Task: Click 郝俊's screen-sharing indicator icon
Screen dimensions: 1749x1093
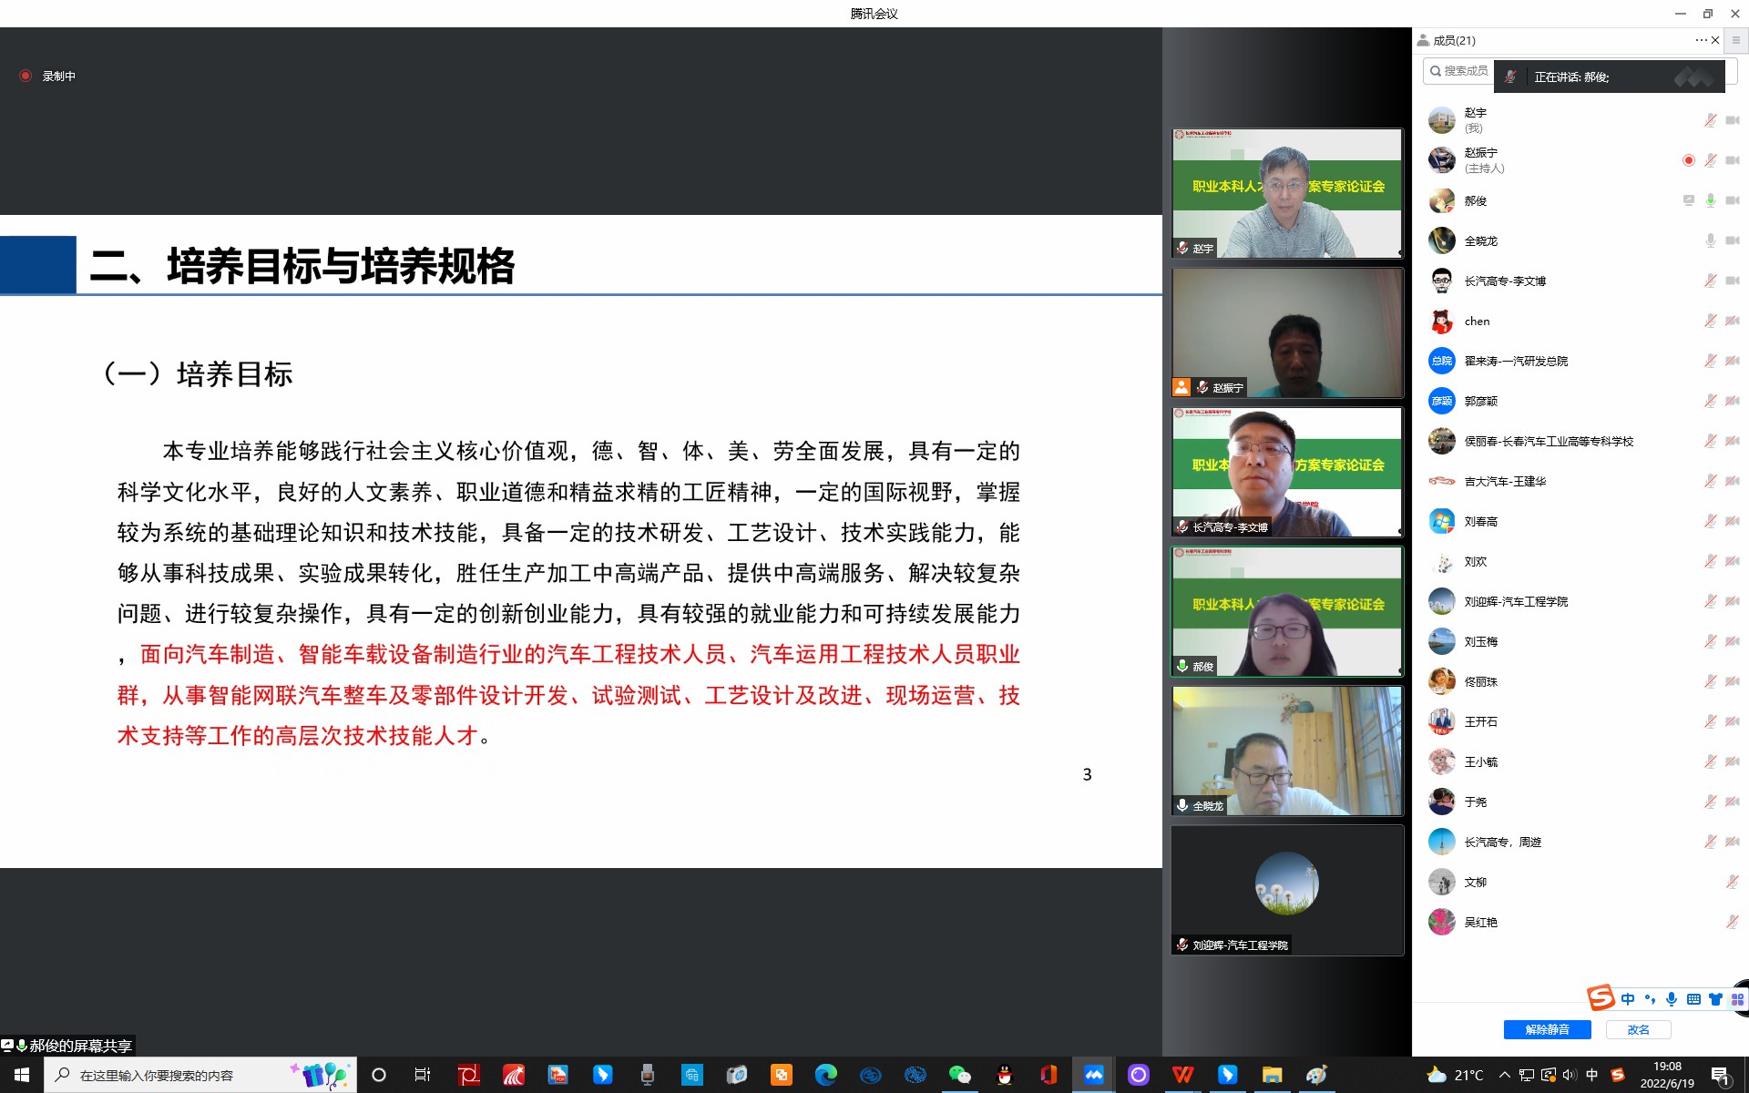Action: [1688, 200]
